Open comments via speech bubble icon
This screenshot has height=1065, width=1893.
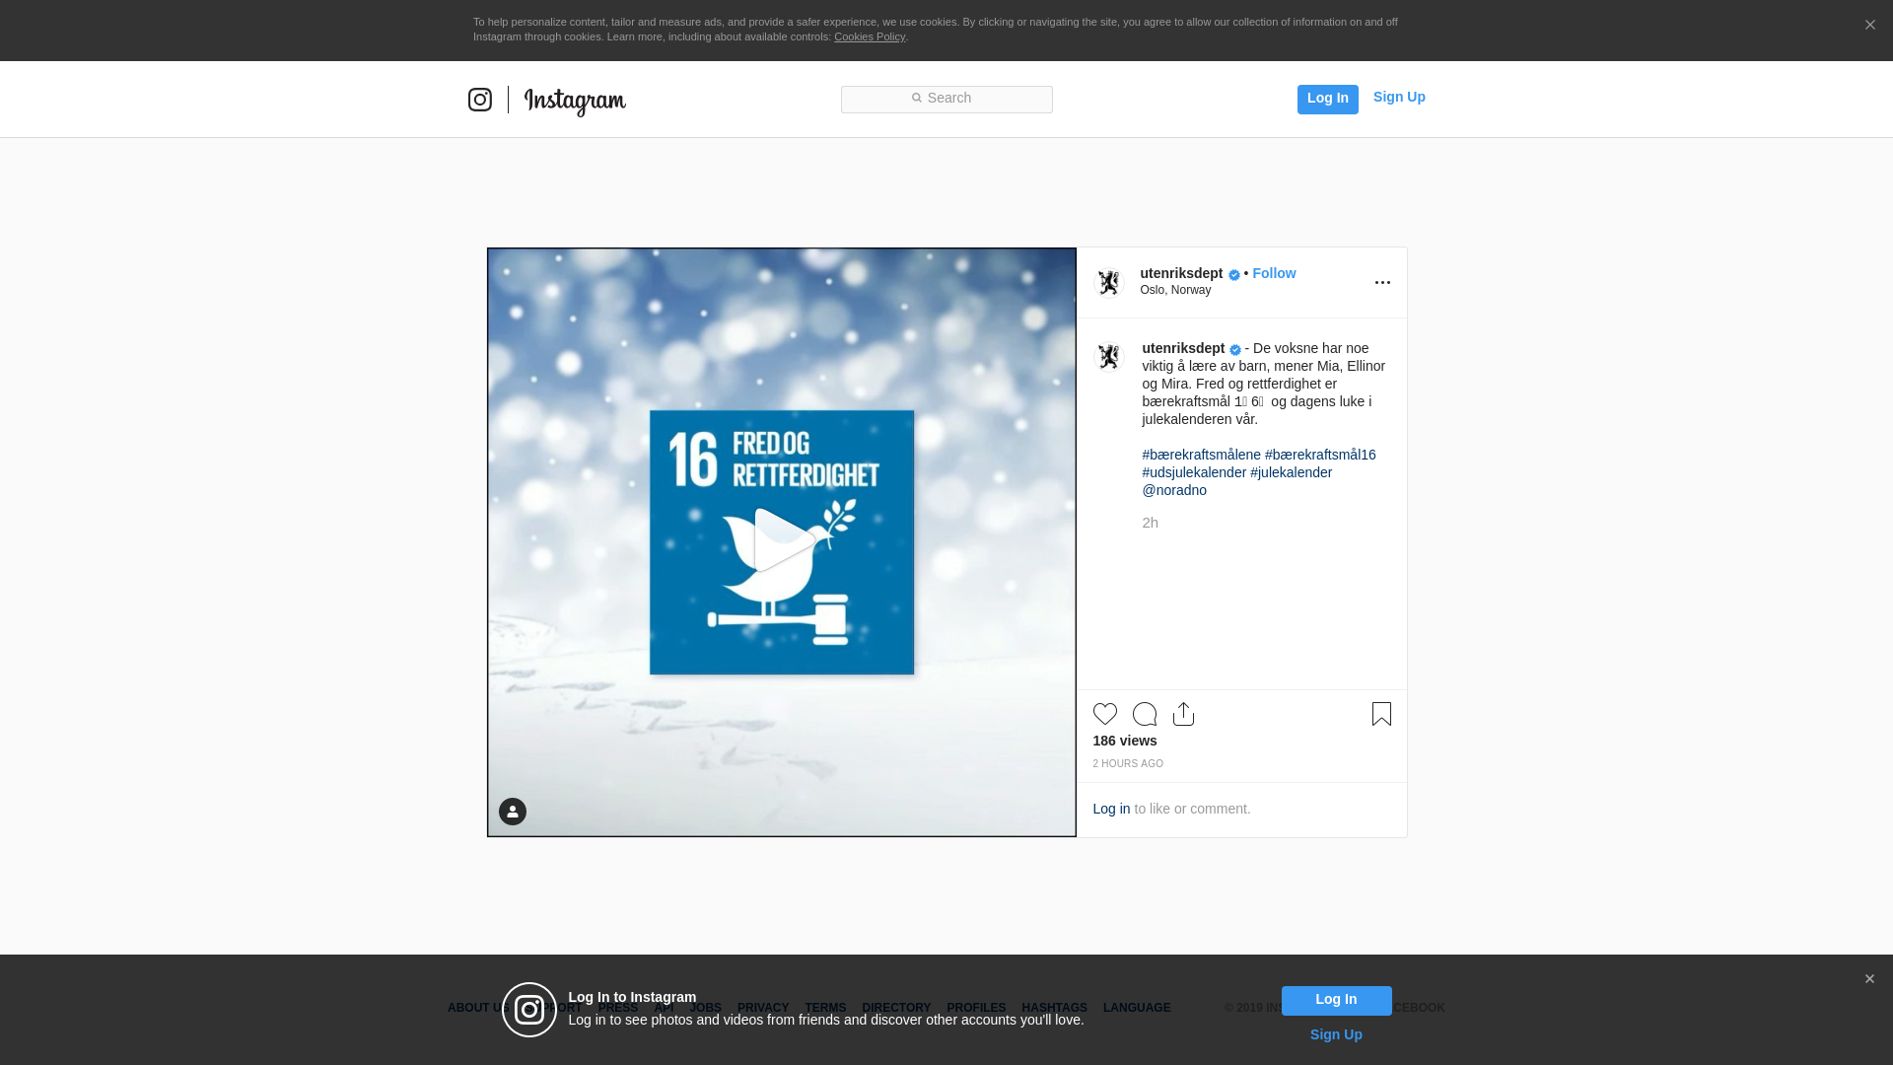tap(1145, 714)
